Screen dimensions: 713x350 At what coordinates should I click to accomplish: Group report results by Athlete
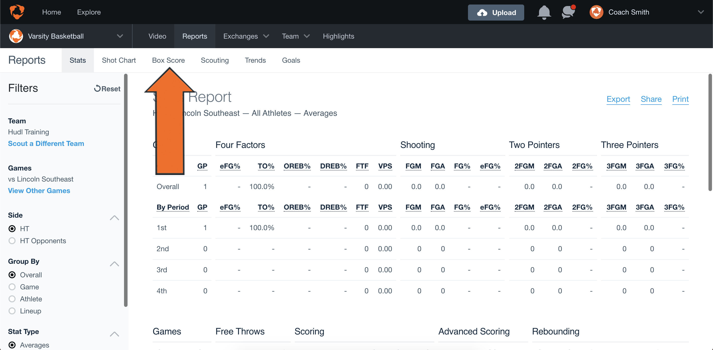pos(12,299)
